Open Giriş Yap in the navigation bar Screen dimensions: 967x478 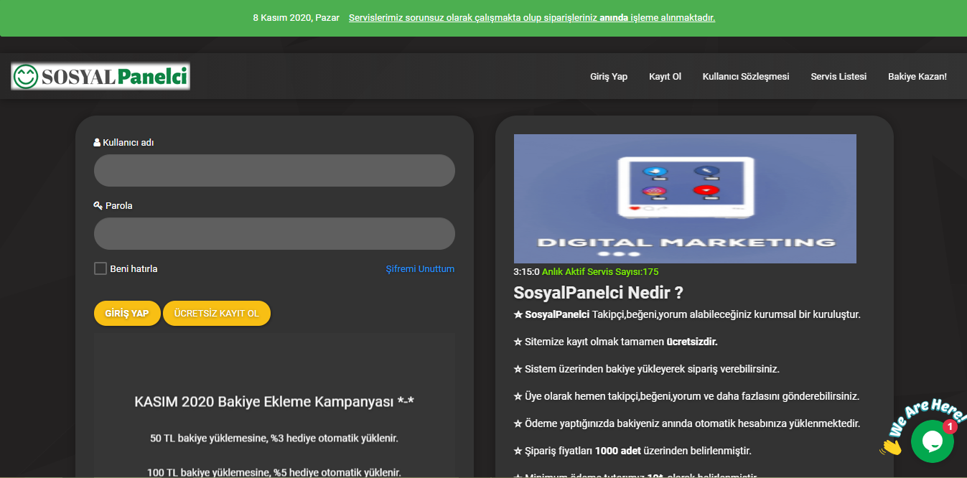coord(609,76)
